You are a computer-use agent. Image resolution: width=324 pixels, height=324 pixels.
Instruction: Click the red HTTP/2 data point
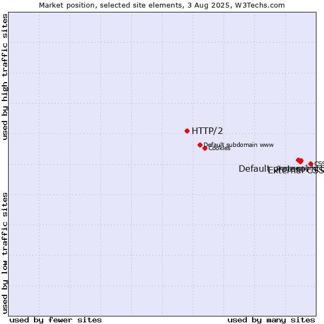(187, 131)
